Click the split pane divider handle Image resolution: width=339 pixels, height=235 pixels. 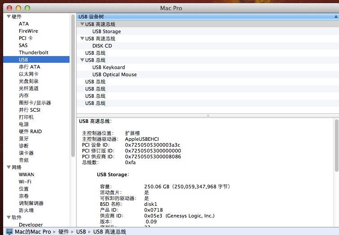pyautogui.click(x=207, y=115)
